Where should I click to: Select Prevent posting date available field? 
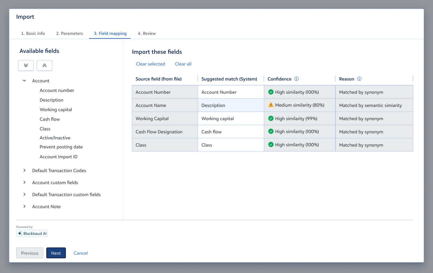pyautogui.click(x=61, y=147)
